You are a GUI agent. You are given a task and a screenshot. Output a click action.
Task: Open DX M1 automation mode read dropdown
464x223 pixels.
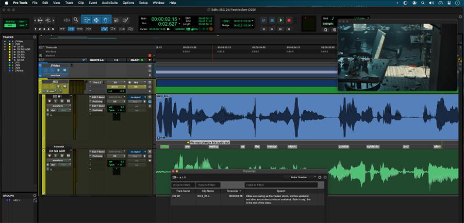click(64, 110)
